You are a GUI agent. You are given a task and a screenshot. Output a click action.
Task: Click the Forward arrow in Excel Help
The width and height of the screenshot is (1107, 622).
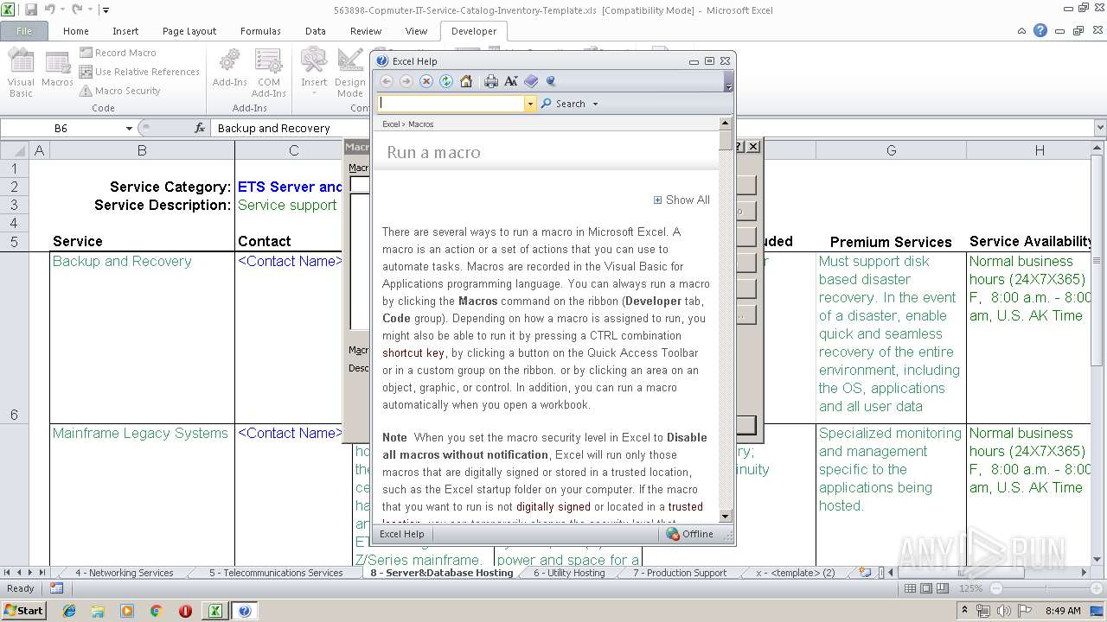click(x=406, y=81)
